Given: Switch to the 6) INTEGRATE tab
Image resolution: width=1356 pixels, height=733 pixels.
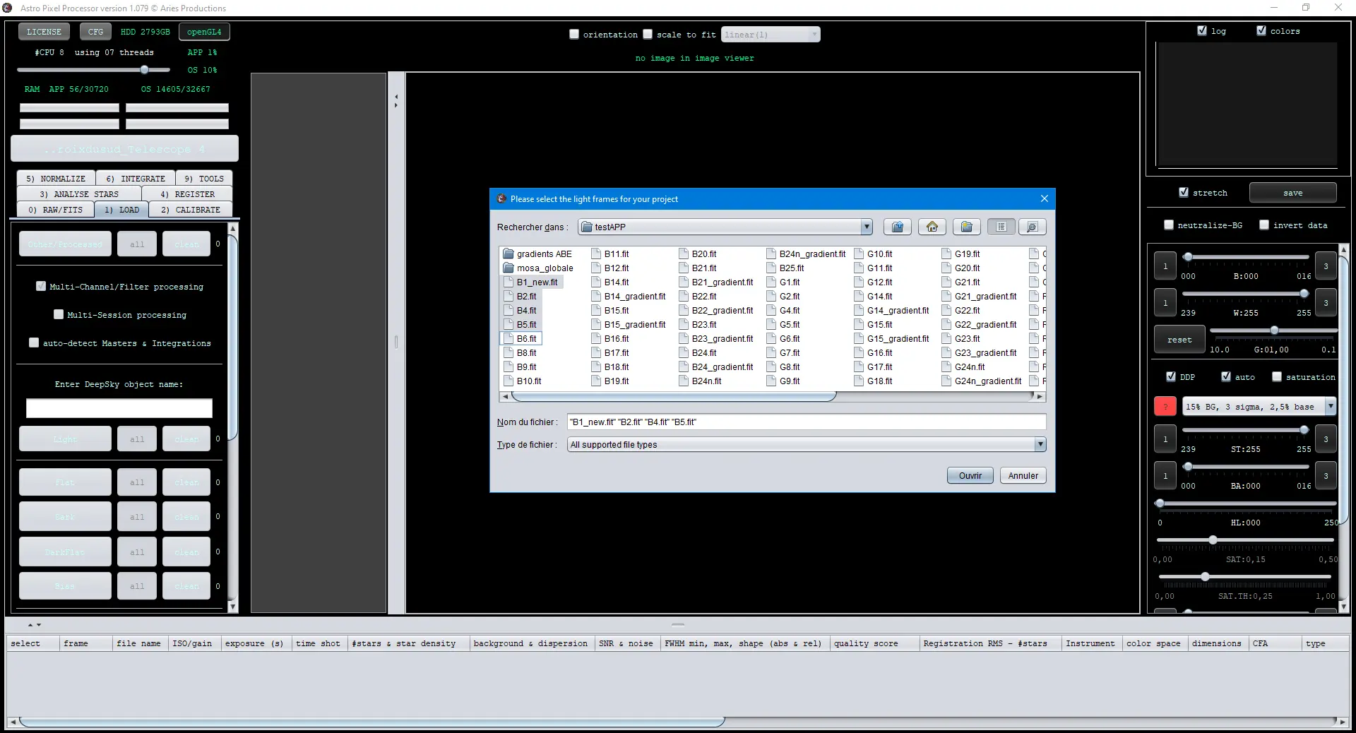Looking at the screenshot, I should (136, 179).
